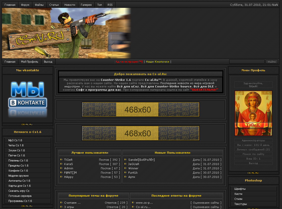Open Прицелы Cs 1.6 category

point(28,166)
